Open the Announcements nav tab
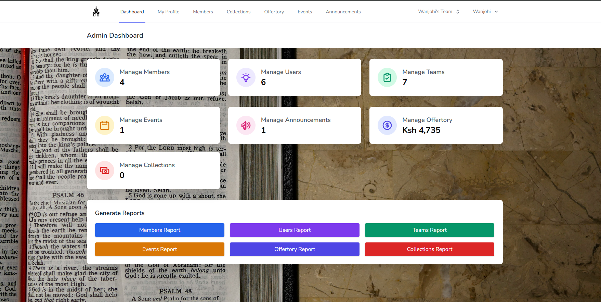 [343, 12]
